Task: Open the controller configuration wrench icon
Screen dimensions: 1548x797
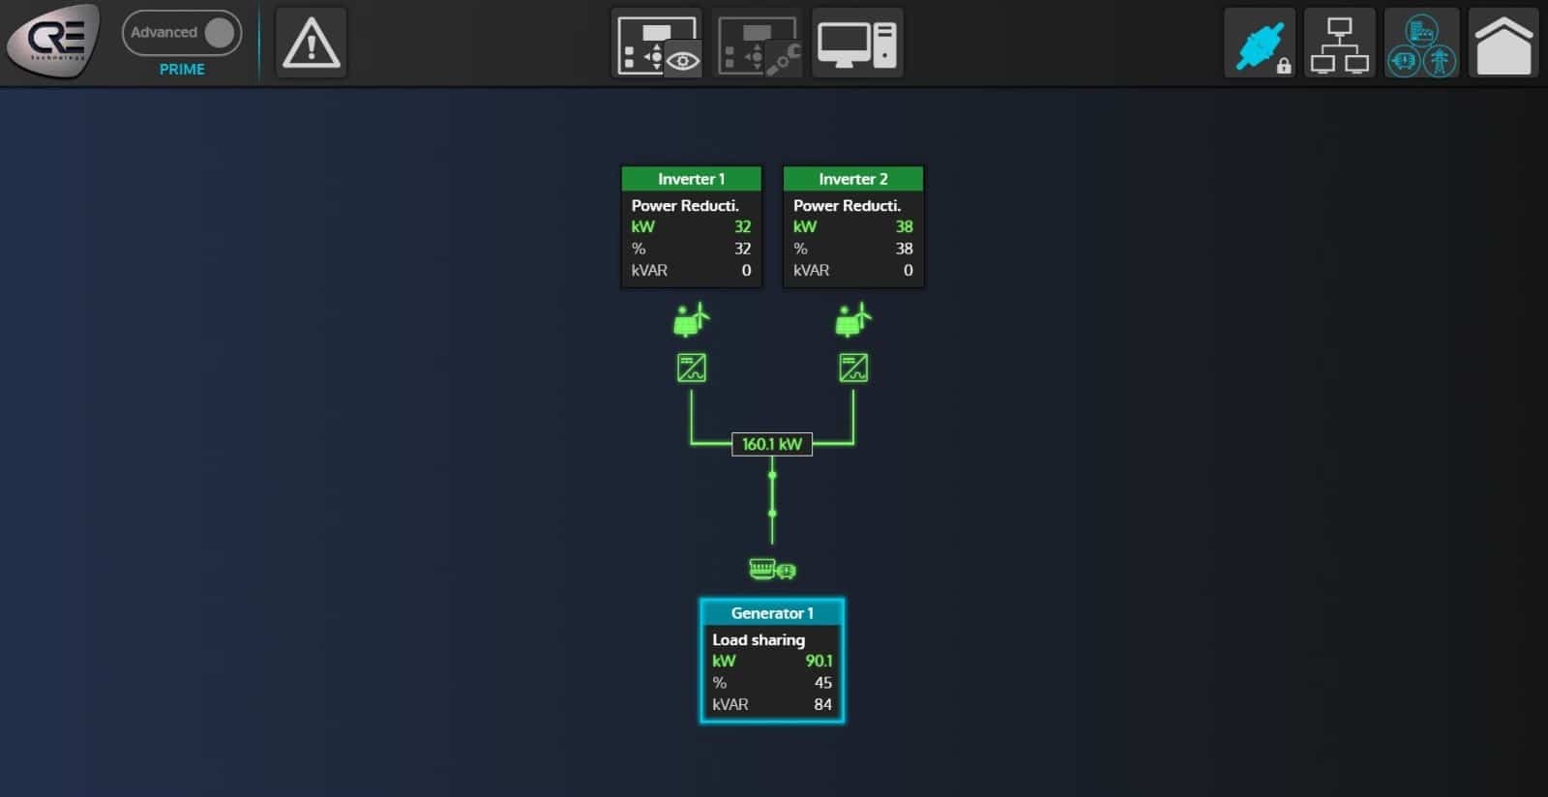Action: tap(758, 44)
